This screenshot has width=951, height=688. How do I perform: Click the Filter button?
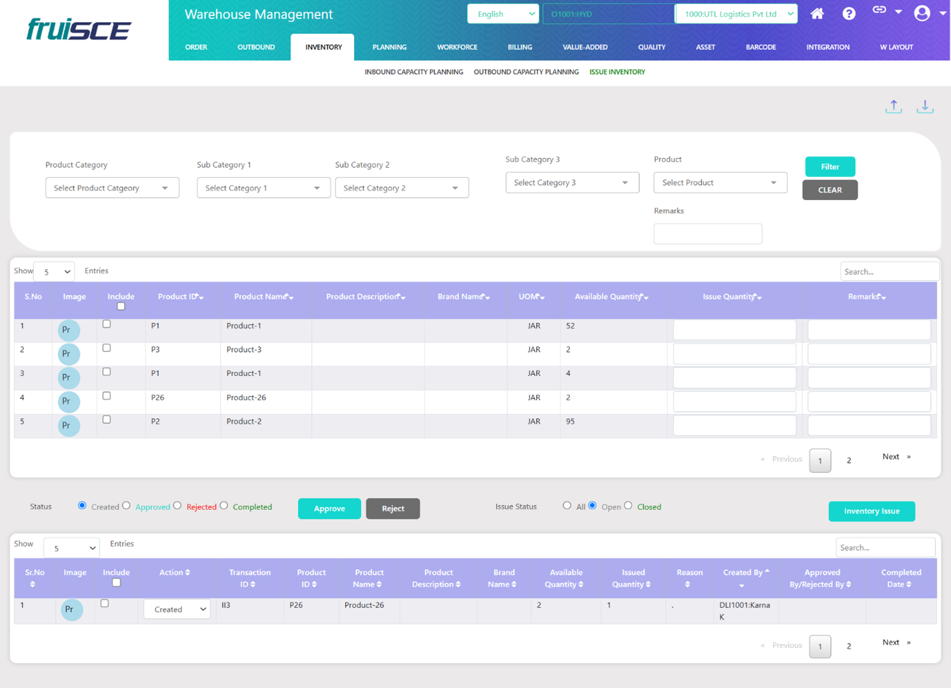pyautogui.click(x=830, y=167)
